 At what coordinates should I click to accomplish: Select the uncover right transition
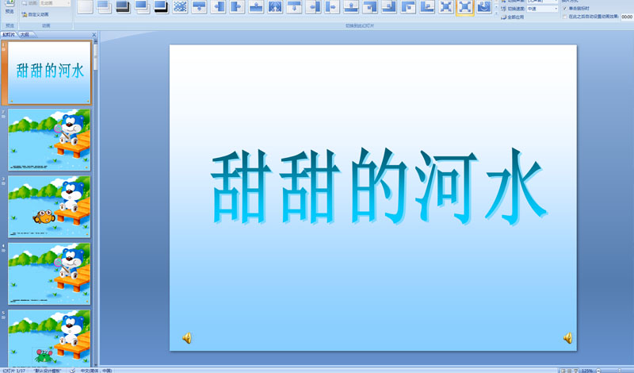(332, 6)
